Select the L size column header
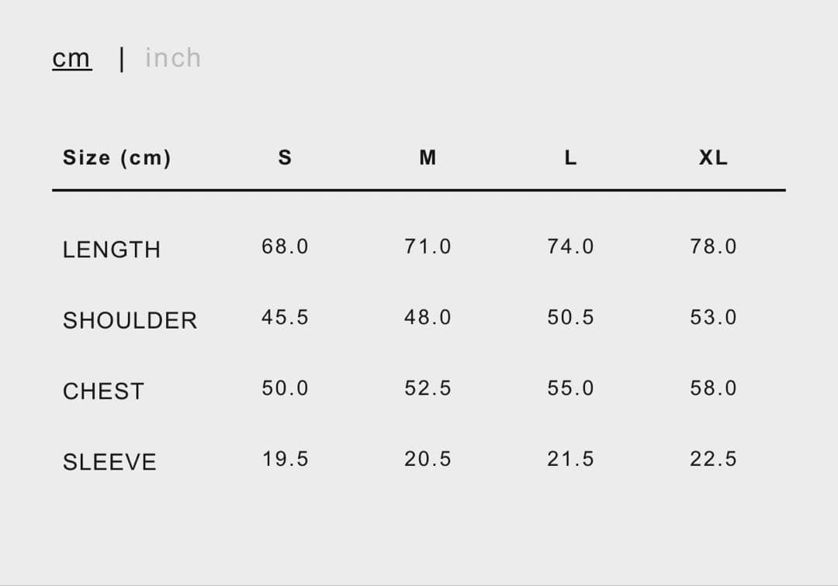 570,158
